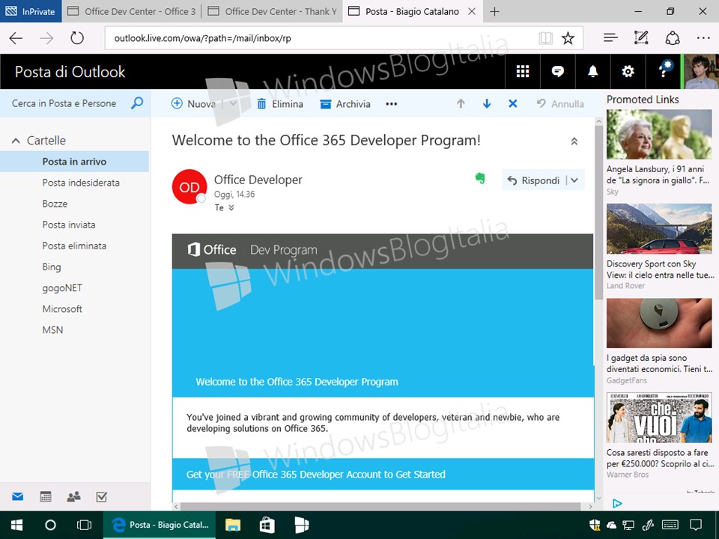Open the dropdown next to Nuova

coord(233,103)
